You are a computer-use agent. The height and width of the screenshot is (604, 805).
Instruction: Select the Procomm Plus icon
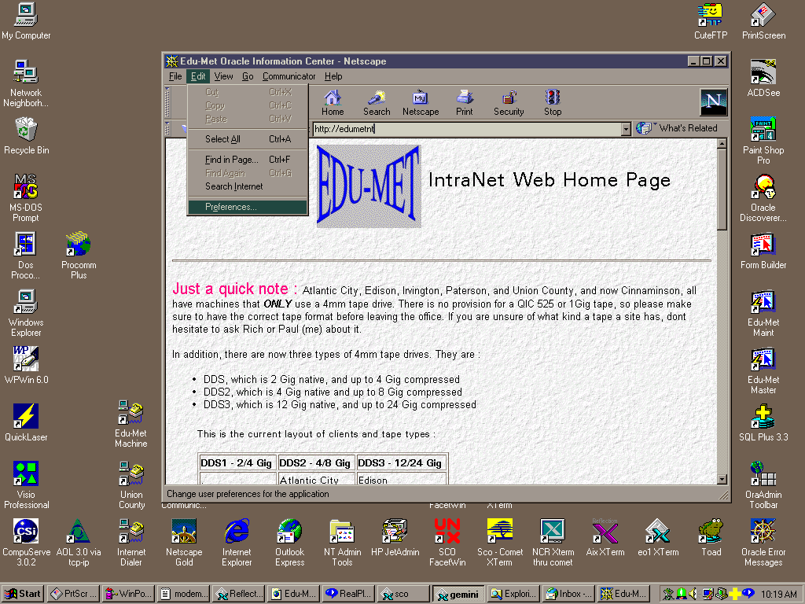(79, 256)
